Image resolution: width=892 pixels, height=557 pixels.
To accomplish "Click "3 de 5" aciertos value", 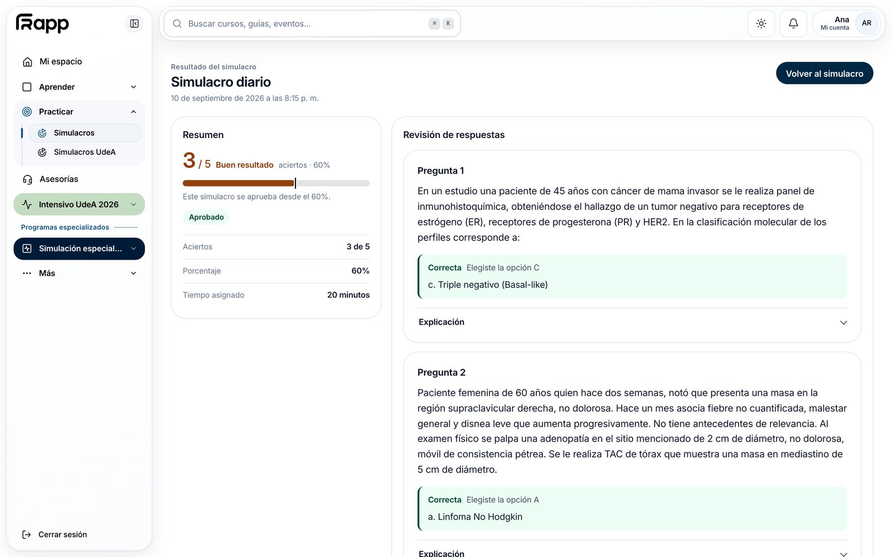I will pos(358,247).
